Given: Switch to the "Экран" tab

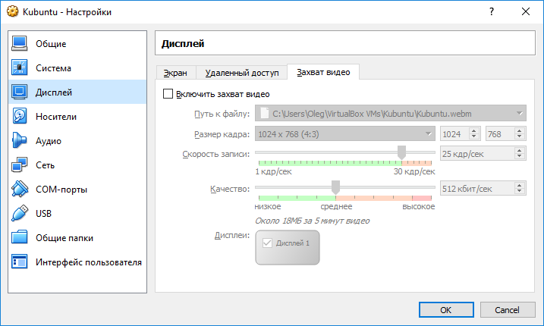Looking at the screenshot, I should [x=175, y=73].
